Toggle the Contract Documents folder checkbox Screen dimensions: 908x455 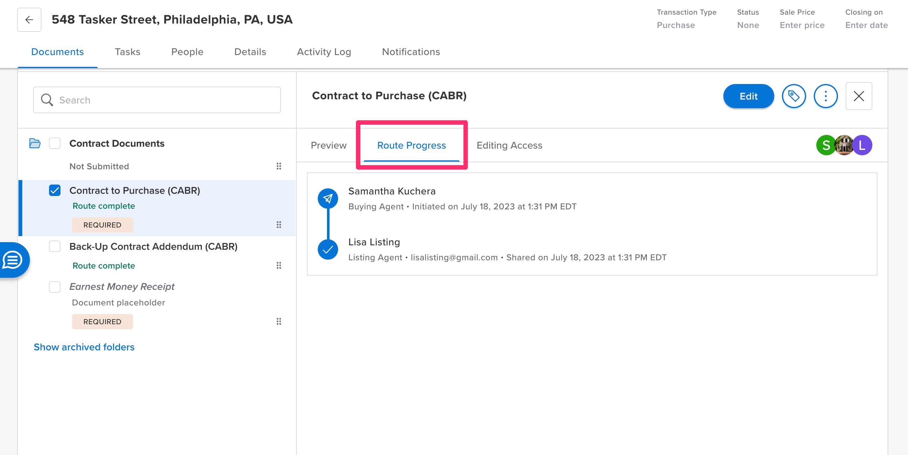click(x=55, y=143)
